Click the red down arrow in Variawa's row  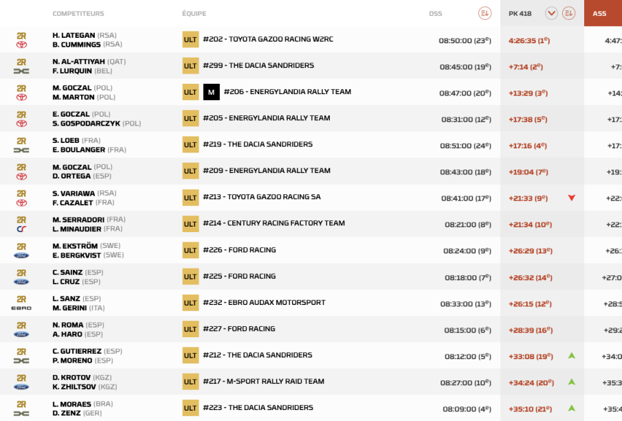coord(571,198)
